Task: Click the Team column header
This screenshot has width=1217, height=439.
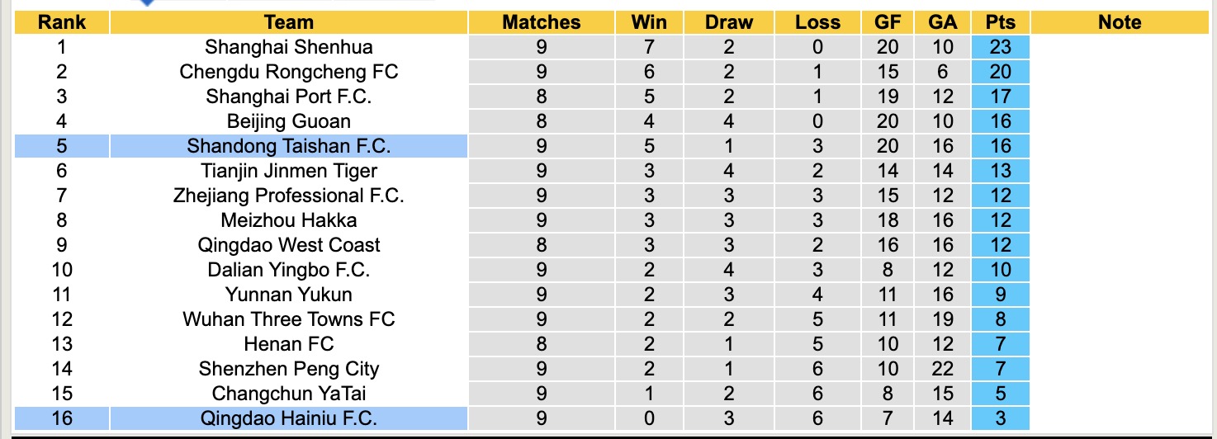Action: 289,22
